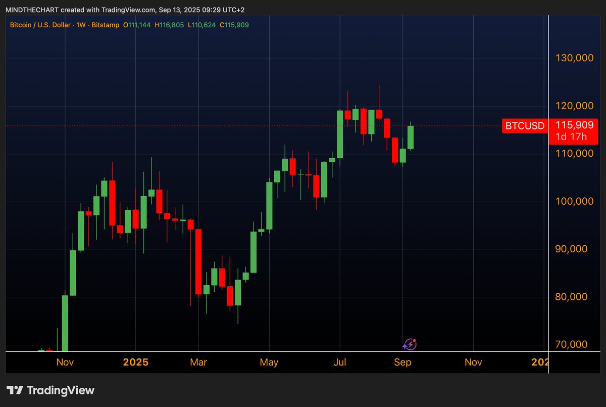The width and height of the screenshot is (606, 407).
Task: Click the May label on time axis
Action: pyautogui.click(x=269, y=362)
